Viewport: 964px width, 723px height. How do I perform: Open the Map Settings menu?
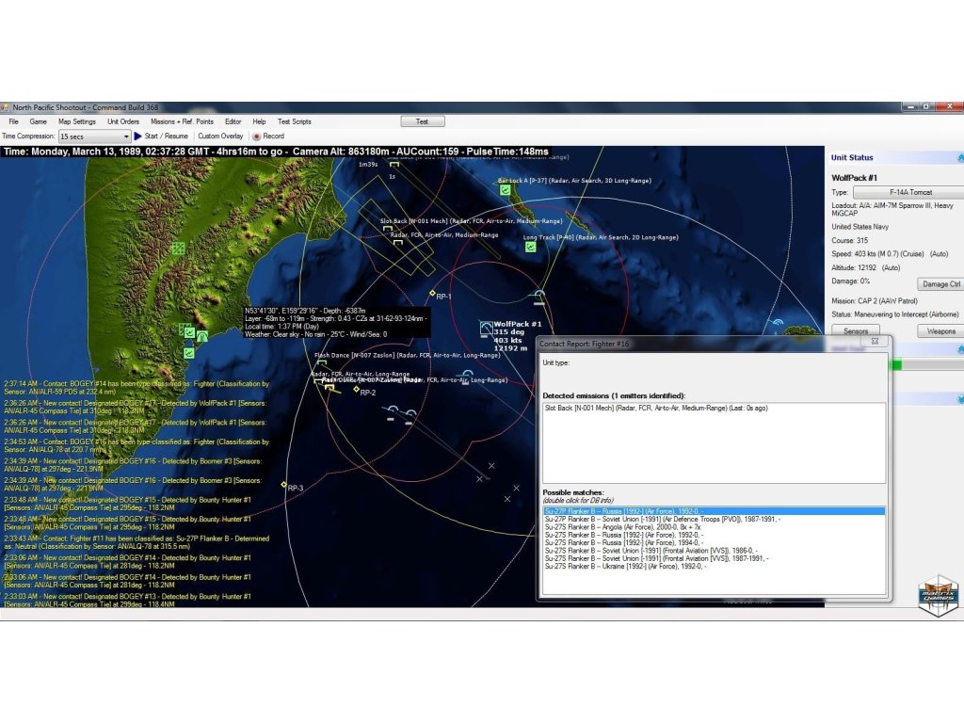(x=77, y=121)
